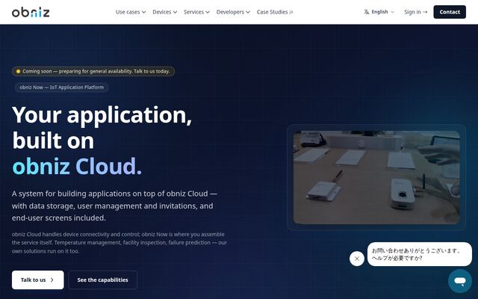Image resolution: width=478 pixels, height=299 pixels.
Task: Click the Talk to us button
Action: tap(38, 280)
